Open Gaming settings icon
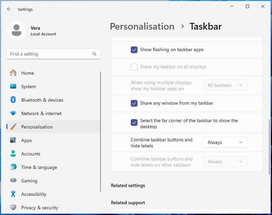The width and height of the screenshot is (272, 215). [13, 181]
